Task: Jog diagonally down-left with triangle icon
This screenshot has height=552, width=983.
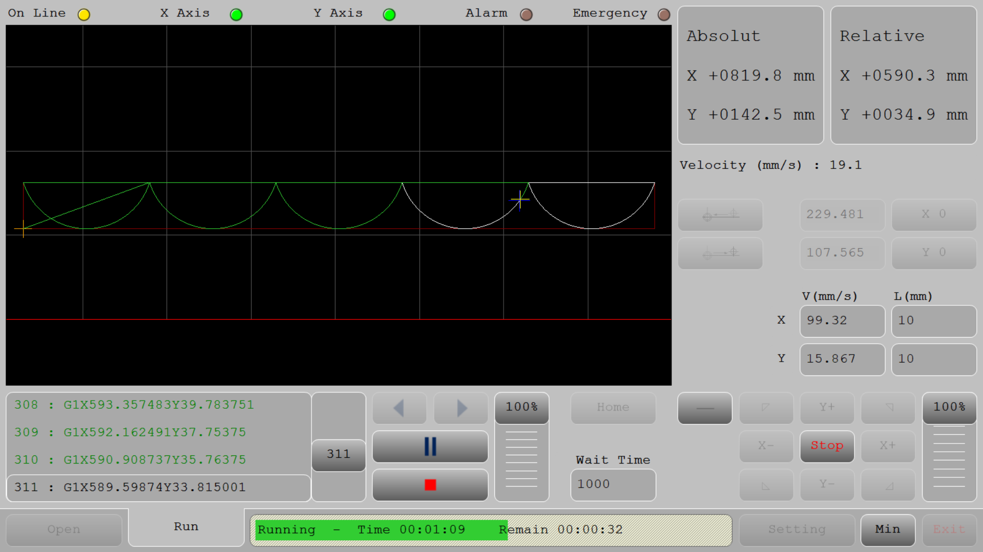Action: (x=766, y=484)
